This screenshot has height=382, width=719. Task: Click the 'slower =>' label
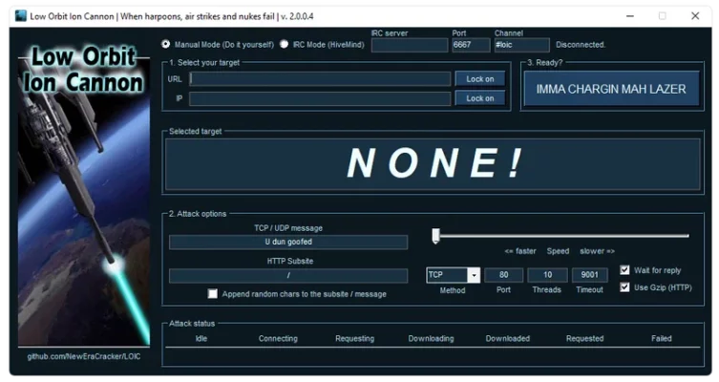pyautogui.click(x=597, y=251)
